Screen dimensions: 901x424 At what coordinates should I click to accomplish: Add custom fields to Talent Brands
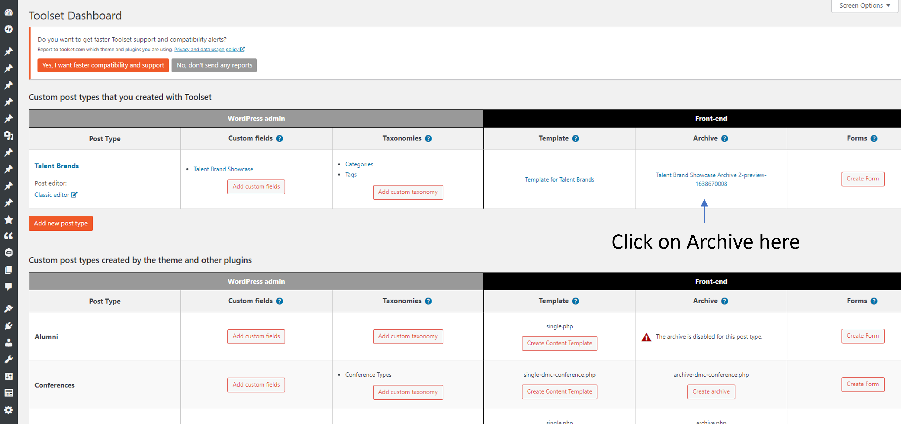(256, 187)
